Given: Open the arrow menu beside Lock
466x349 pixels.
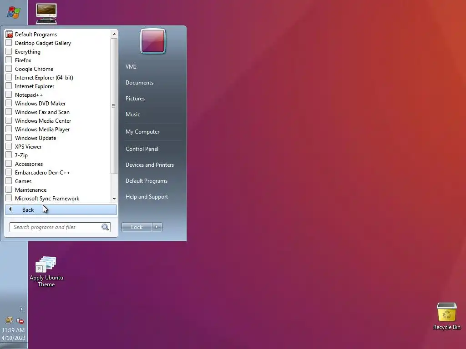Looking at the screenshot, I should tap(157, 227).
